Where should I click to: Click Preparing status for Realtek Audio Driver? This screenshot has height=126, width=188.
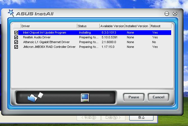(89, 37)
